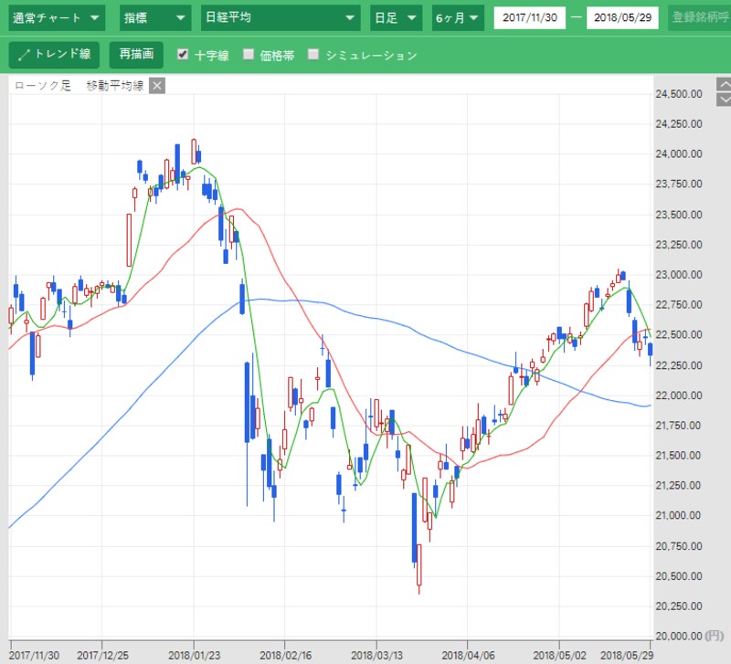Click the start date field 2017/11/30
The image size is (731, 664).
[x=530, y=17]
